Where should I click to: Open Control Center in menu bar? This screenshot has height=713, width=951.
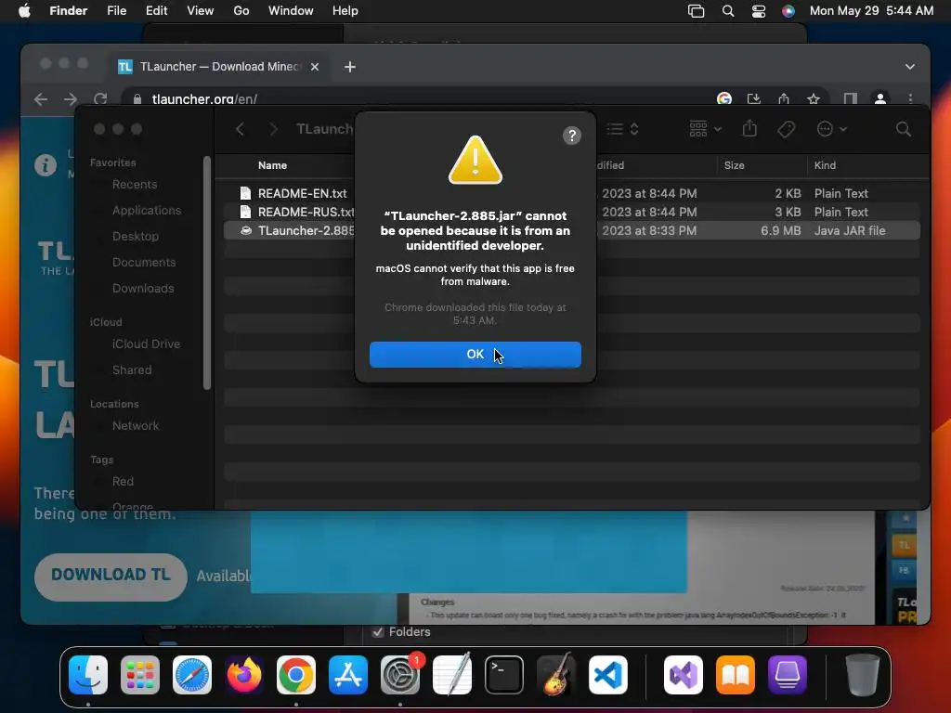point(758,11)
